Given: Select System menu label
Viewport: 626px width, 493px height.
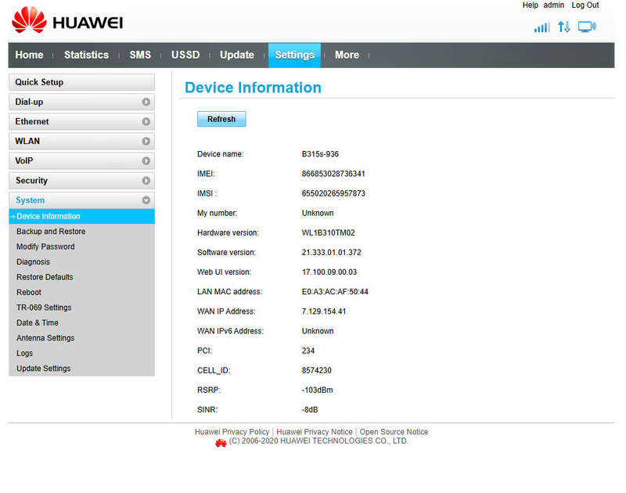Looking at the screenshot, I should [x=30, y=200].
